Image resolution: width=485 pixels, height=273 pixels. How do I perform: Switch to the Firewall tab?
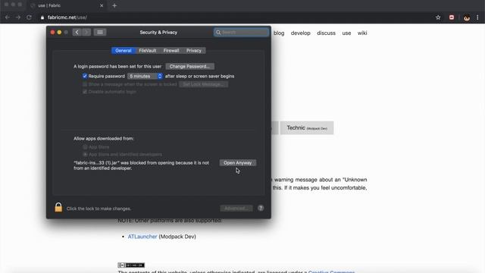pos(171,51)
